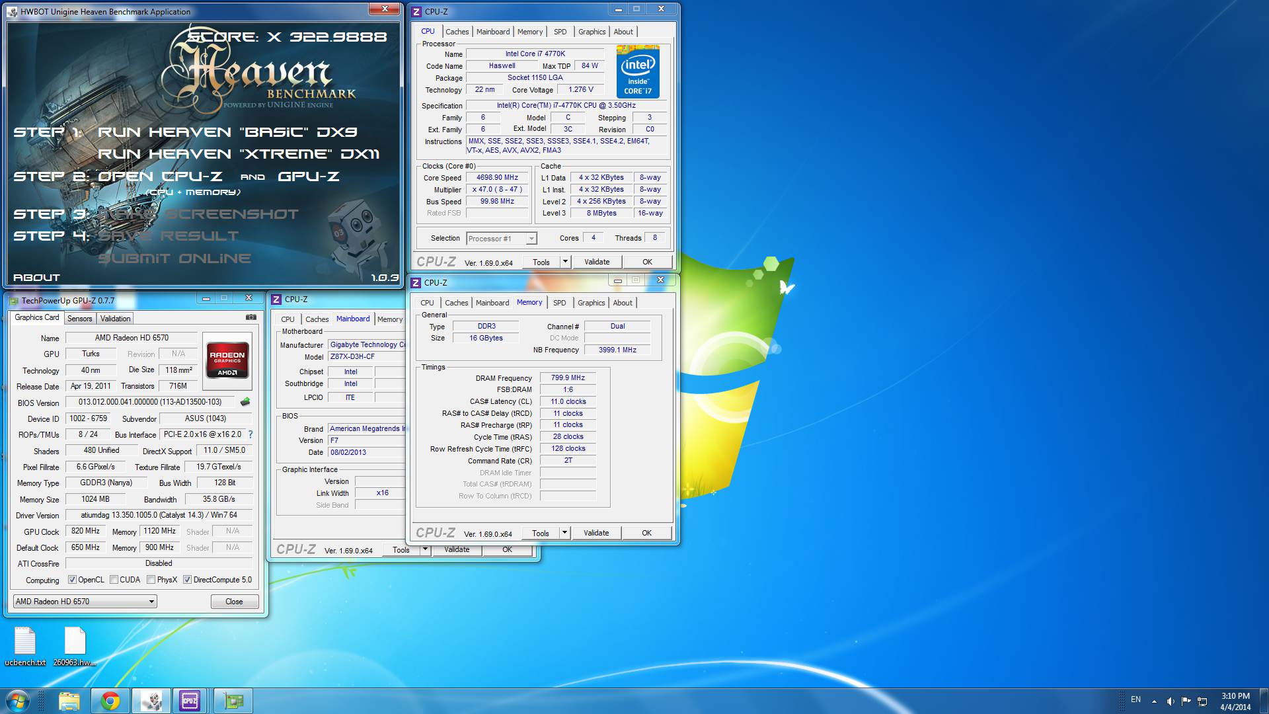Click the taskbar clock showing 3:10 PM
Screen dimensions: 1269x714
tap(1235, 701)
